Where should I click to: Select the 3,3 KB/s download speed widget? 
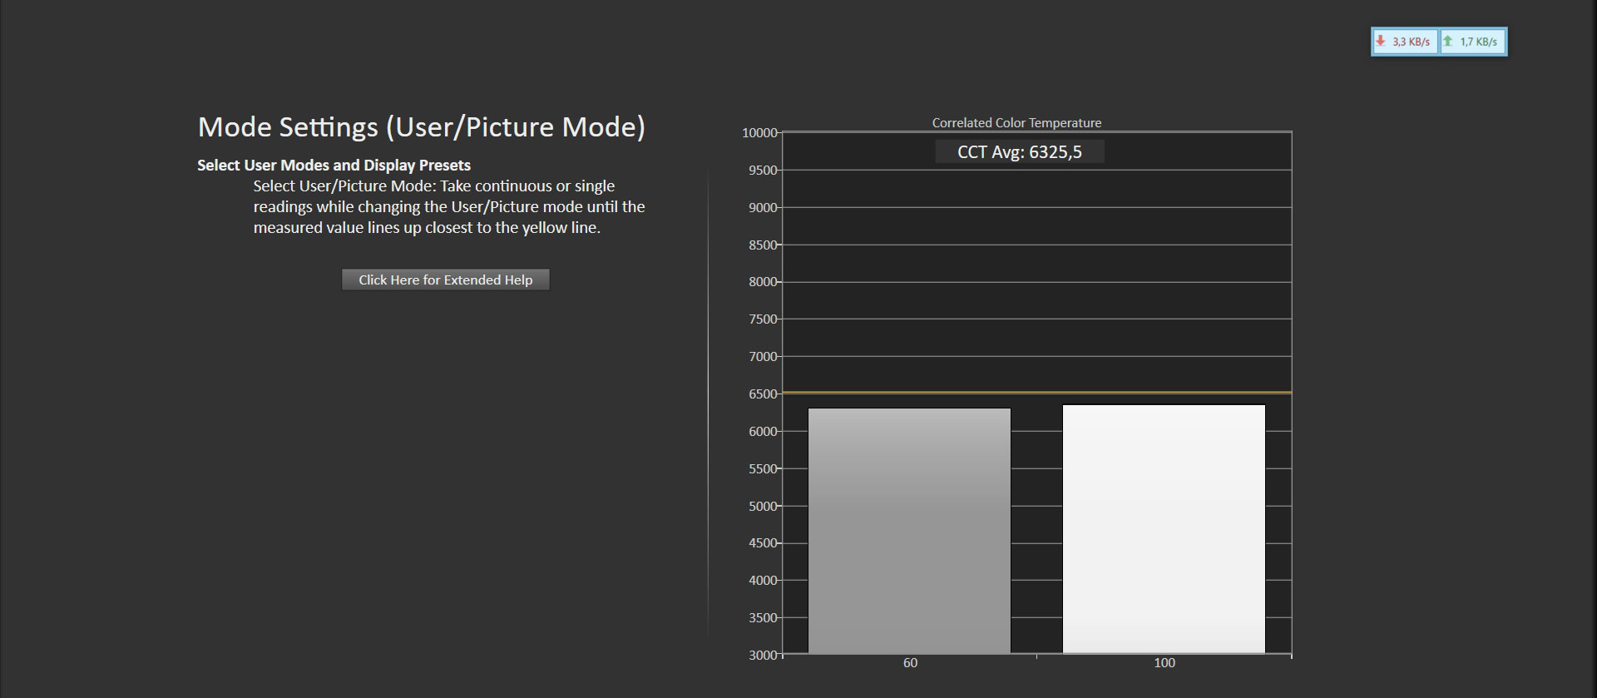(x=1405, y=42)
